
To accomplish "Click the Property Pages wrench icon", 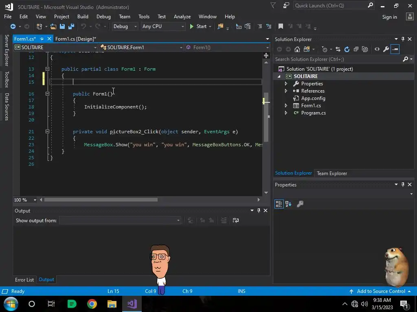I will pyautogui.click(x=300, y=204).
